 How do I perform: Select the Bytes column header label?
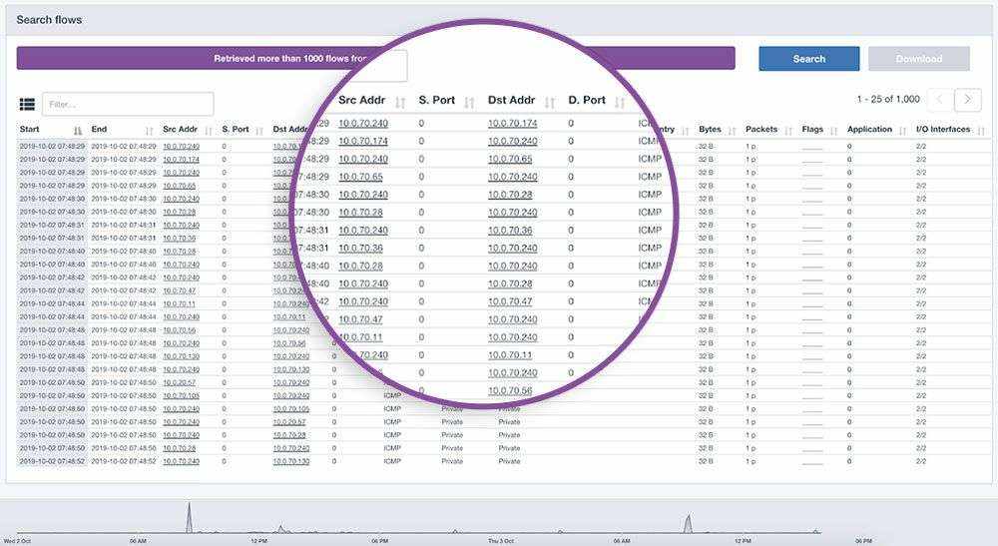click(710, 129)
